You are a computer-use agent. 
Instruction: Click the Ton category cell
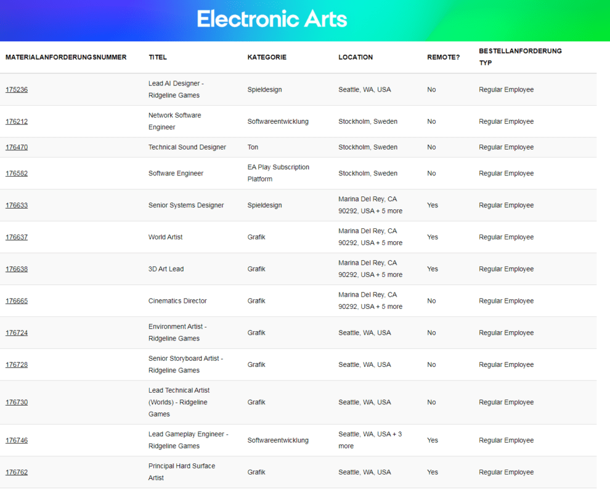point(253,147)
